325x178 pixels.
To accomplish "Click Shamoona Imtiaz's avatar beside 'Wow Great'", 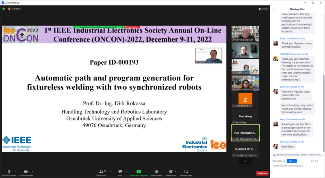I will point(276,146).
